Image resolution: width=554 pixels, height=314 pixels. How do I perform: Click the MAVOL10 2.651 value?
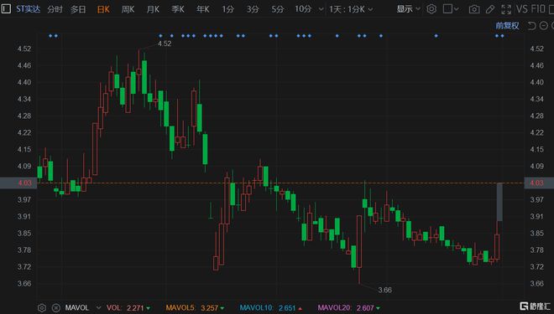coord(287,308)
